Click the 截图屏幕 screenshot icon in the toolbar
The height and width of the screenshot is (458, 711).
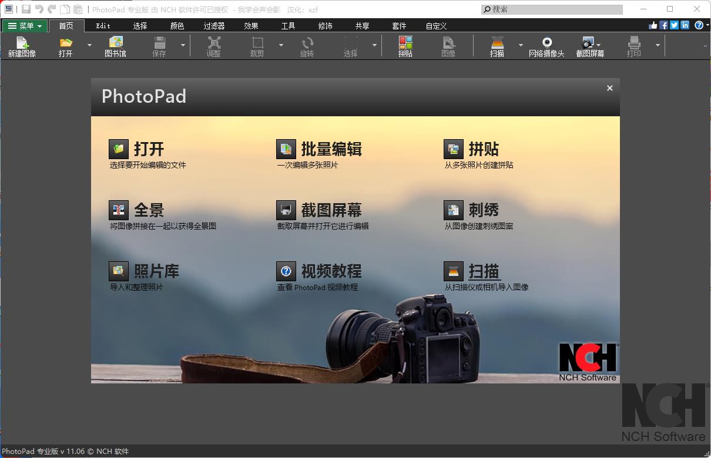pyautogui.click(x=590, y=46)
